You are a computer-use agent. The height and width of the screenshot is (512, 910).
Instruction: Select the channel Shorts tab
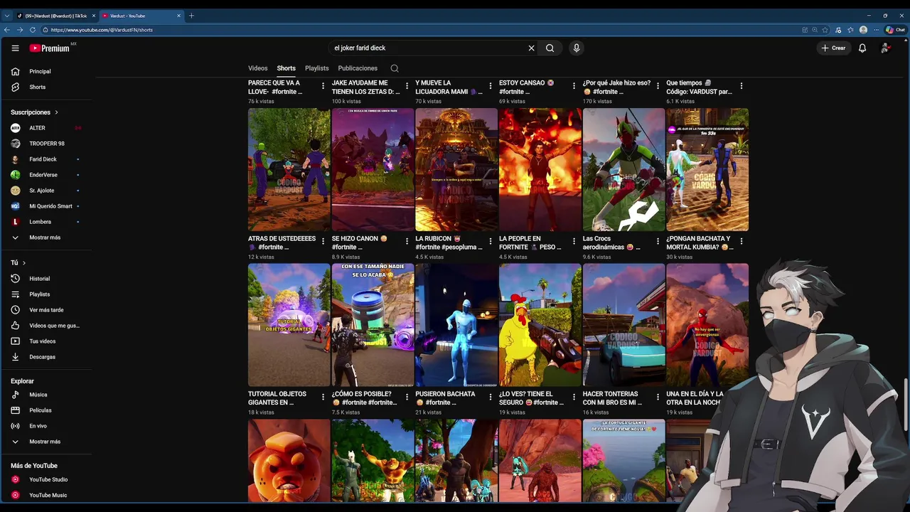click(287, 68)
